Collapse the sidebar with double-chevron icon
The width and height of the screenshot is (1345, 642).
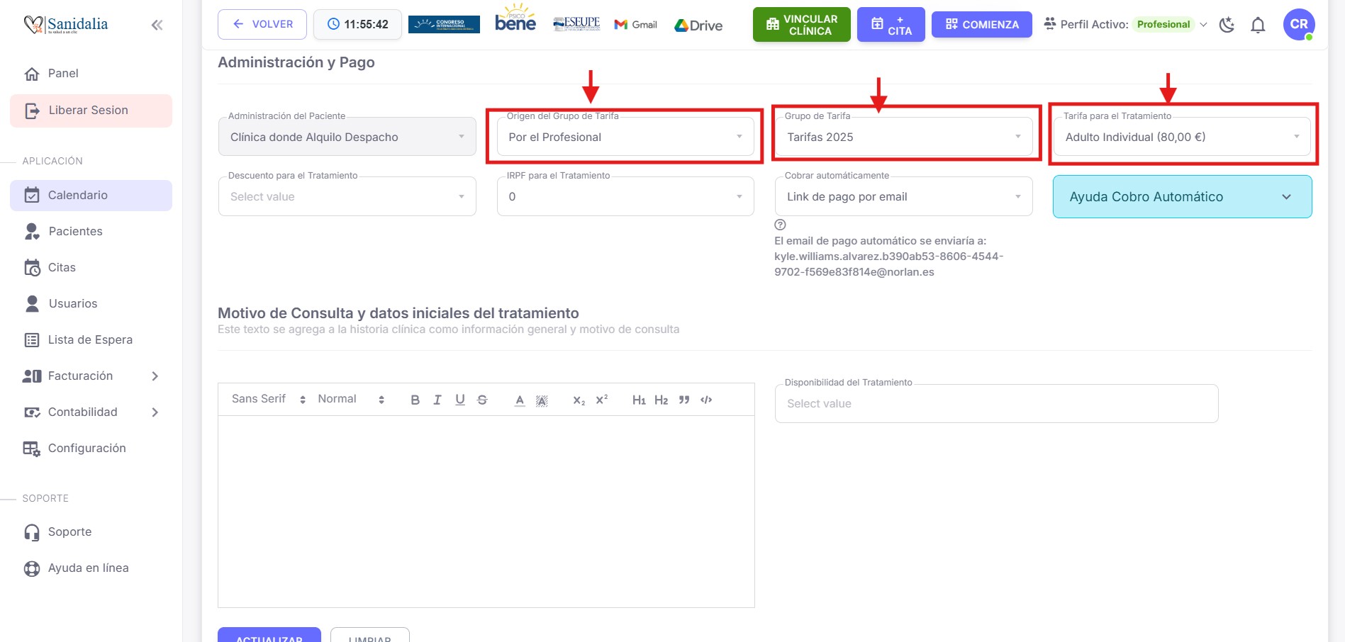157,26
